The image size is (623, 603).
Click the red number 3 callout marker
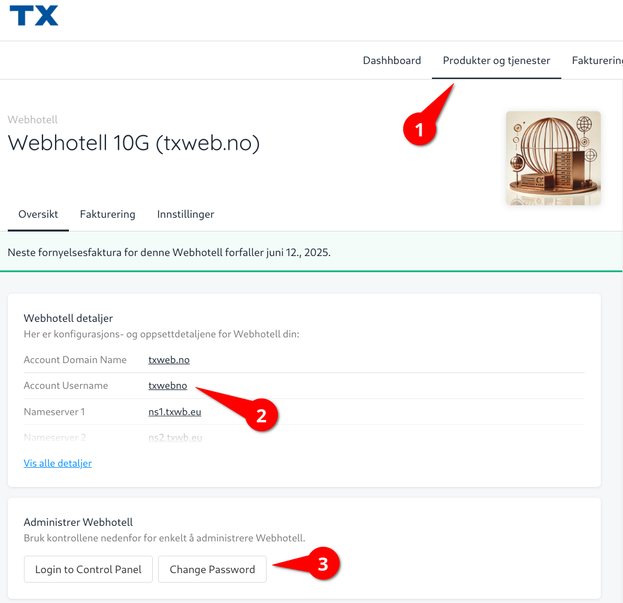coord(323,564)
